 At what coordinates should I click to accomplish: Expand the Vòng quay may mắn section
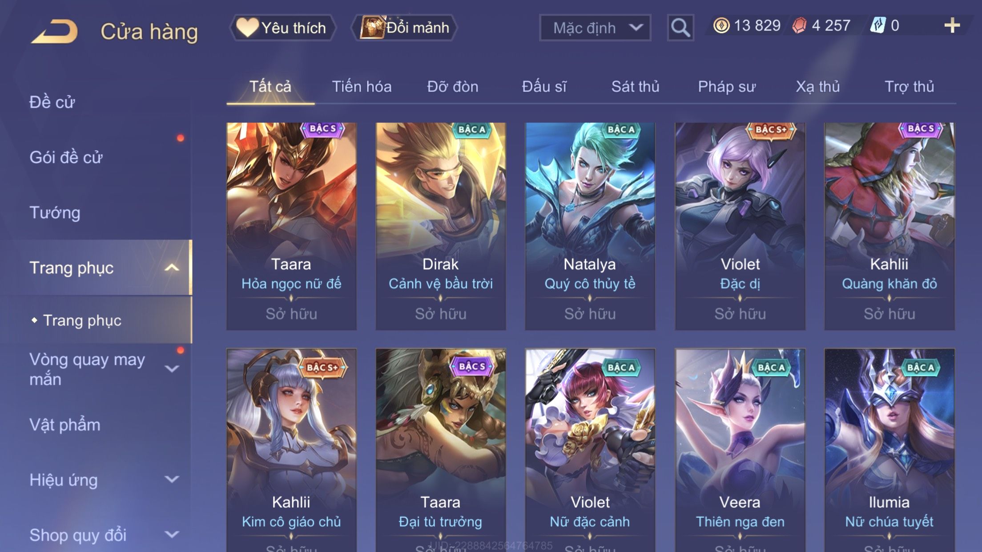pos(172,368)
